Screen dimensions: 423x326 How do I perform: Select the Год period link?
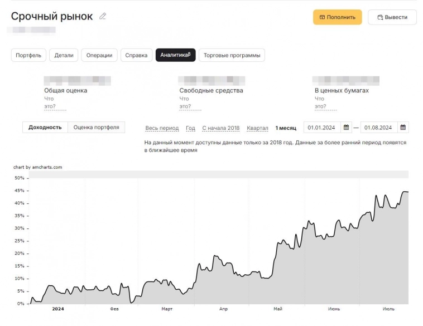190,128
